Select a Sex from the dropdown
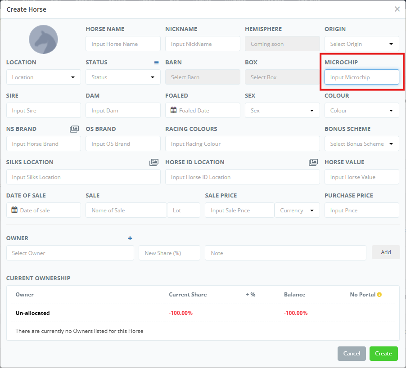This screenshot has width=406, height=368. coord(282,111)
